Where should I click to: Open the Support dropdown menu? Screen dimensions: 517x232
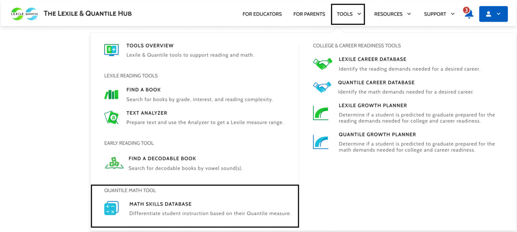439,14
